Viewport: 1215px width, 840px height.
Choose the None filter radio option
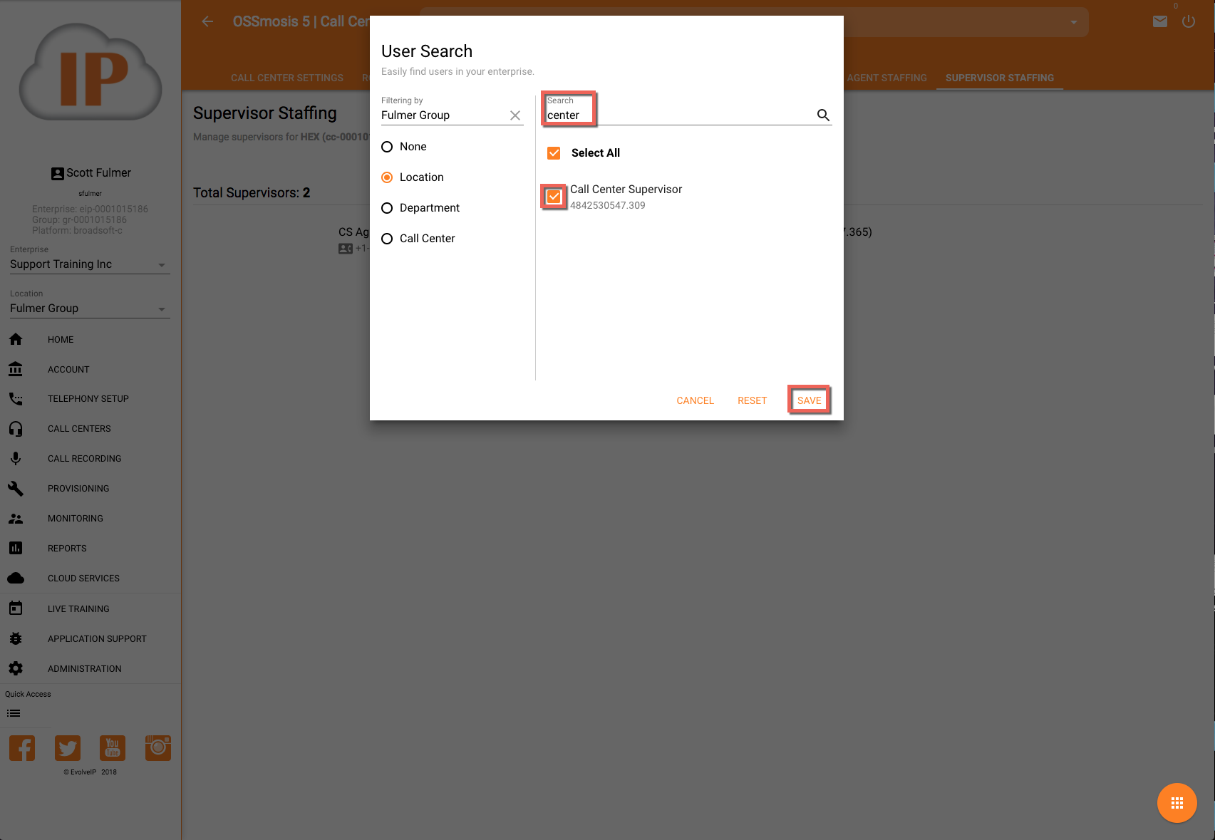(387, 147)
